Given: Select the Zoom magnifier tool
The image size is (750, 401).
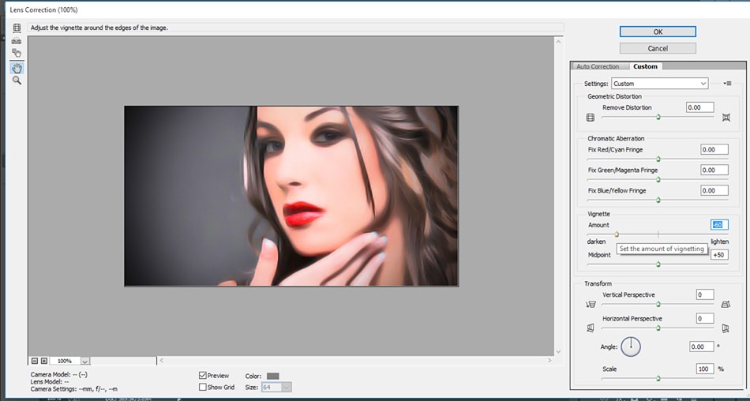Looking at the screenshot, I should 17,81.
